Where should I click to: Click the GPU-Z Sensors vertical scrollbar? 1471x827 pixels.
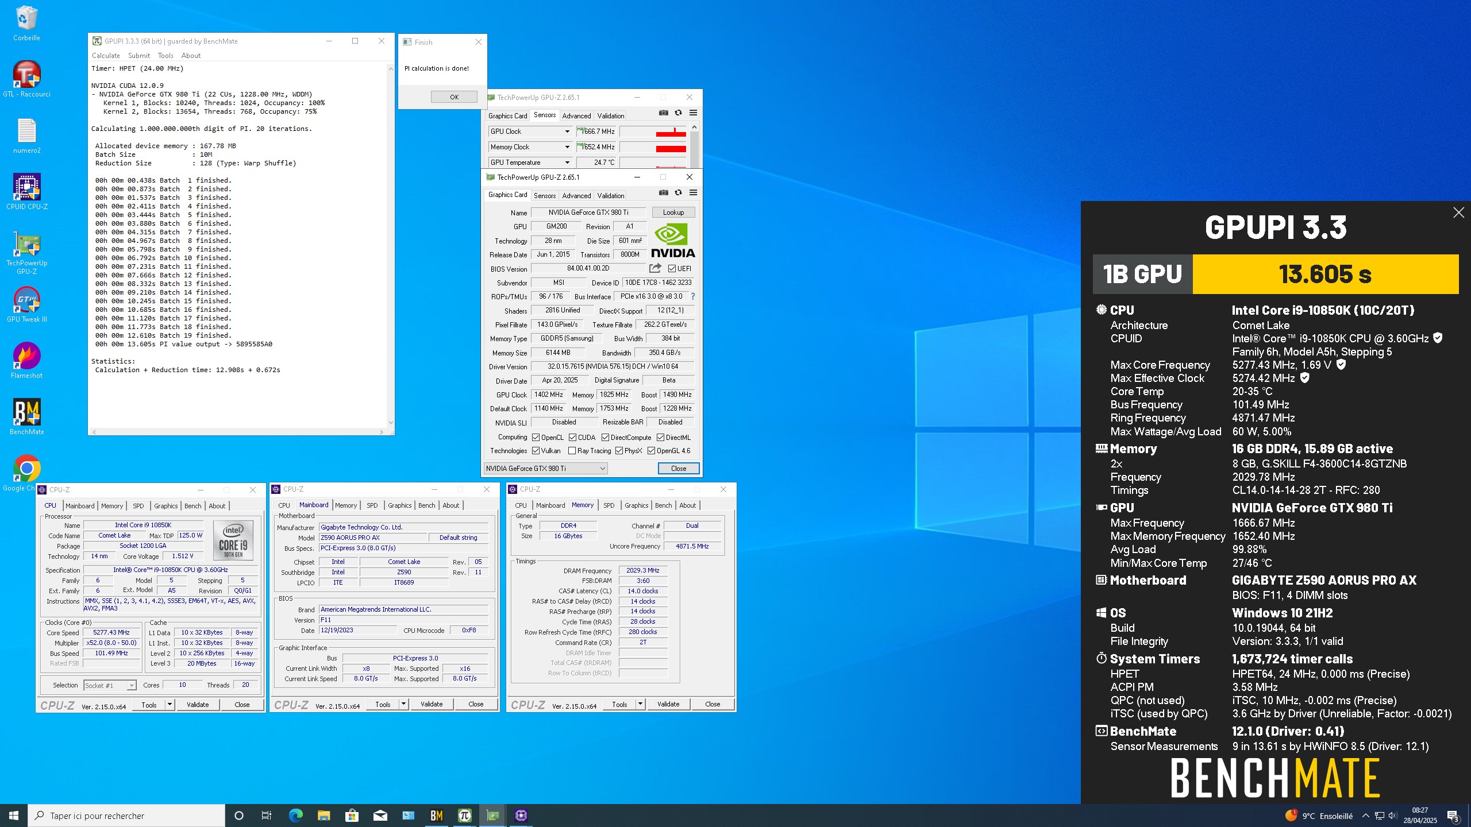pyautogui.click(x=694, y=146)
